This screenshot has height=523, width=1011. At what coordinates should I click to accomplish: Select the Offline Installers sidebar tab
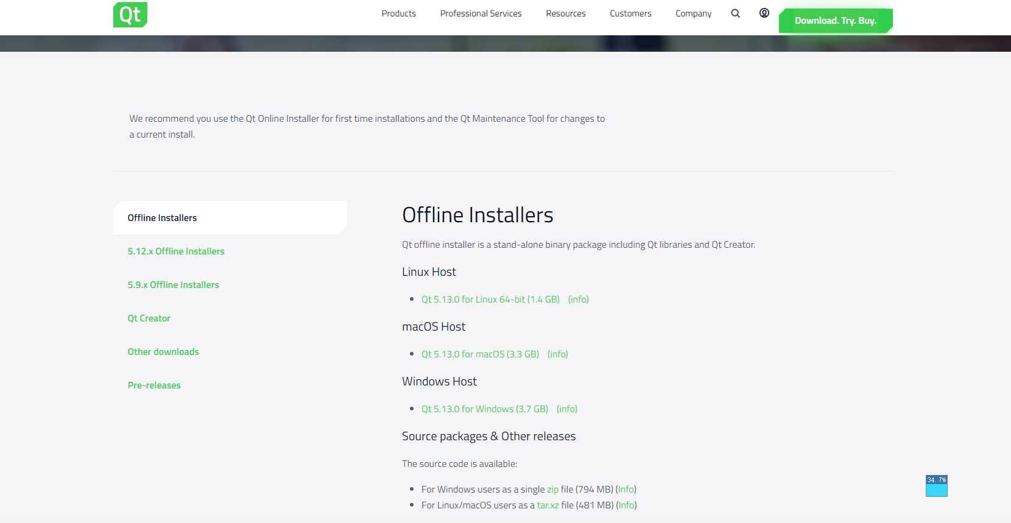[x=230, y=218]
